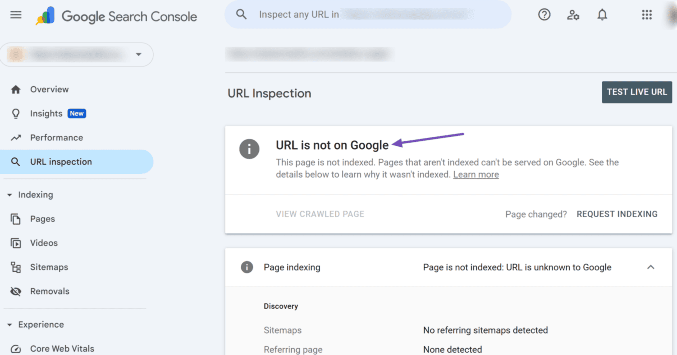Click the Overview home icon
Image resolution: width=677 pixels, height=355 pixels.
pyautogui.click(x=16, y=90)
